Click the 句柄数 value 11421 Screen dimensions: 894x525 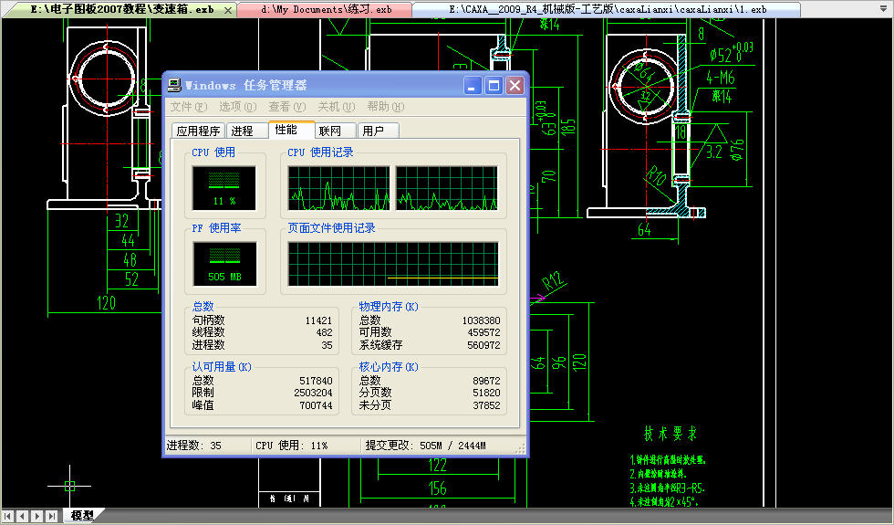point(318,320)
